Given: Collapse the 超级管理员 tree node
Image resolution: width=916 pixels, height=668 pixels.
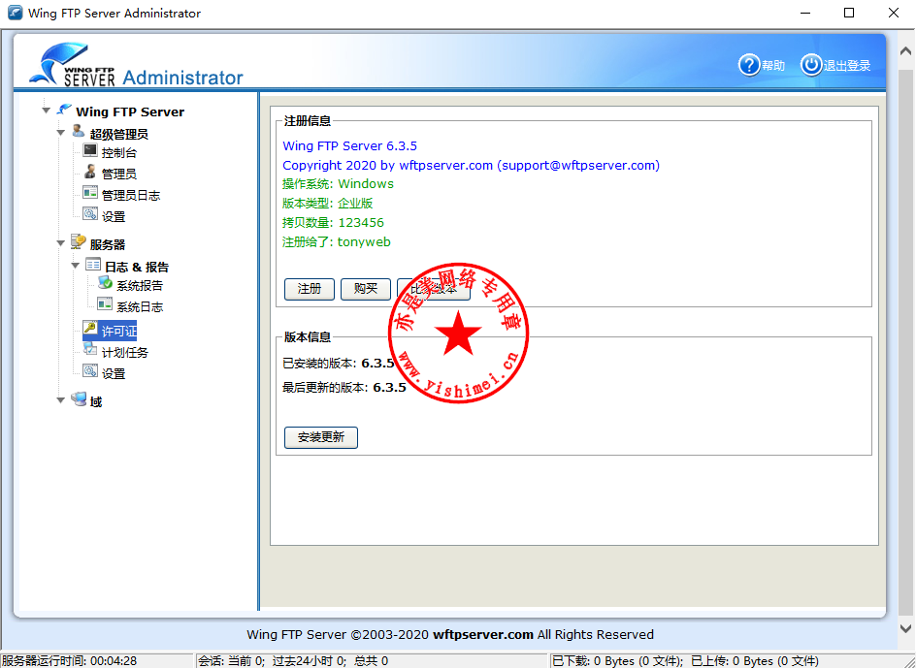Looking at the screenshot, I should tap(61, 133).
